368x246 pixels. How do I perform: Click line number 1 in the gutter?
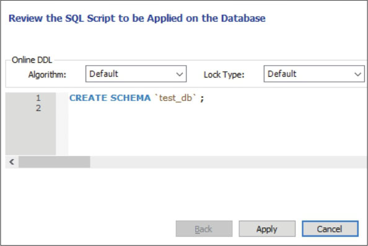coord(38,98)
